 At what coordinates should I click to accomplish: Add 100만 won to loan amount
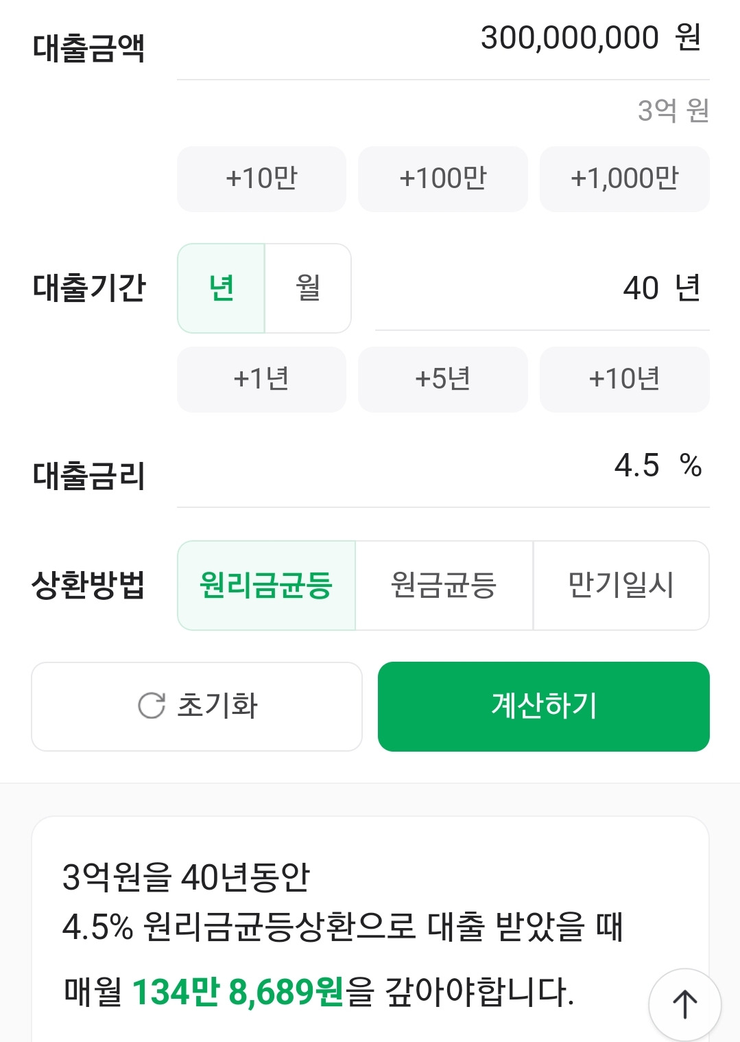click(443, 178)
